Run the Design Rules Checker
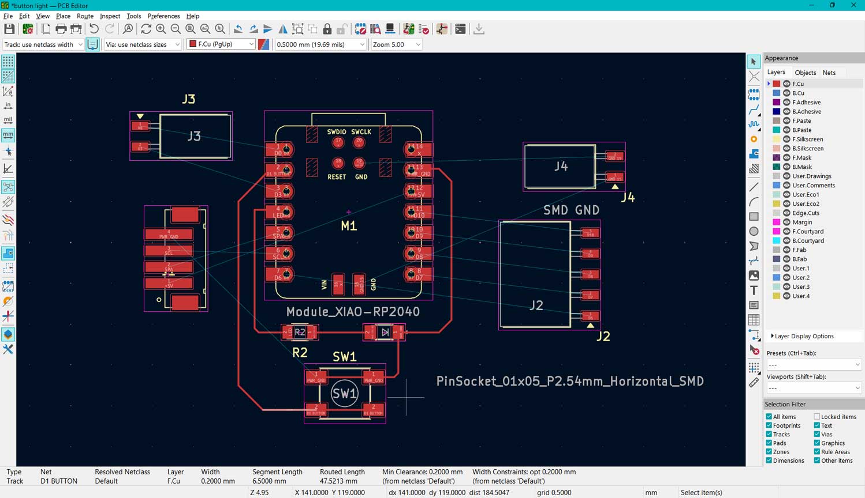Screen dimensions: 865x498 click(x=424, y=29)
